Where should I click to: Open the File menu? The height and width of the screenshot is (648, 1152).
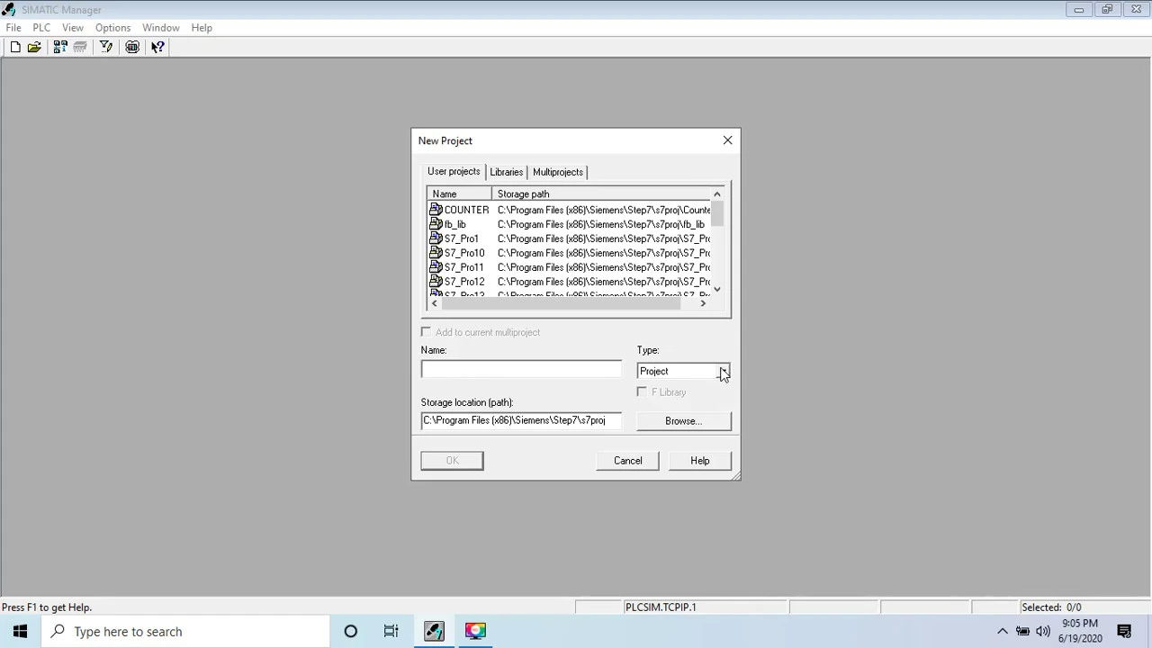pyautogui.click(x=13, y=28)
